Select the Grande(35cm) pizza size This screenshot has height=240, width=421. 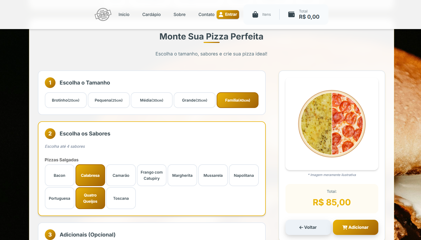pos(194,100)
